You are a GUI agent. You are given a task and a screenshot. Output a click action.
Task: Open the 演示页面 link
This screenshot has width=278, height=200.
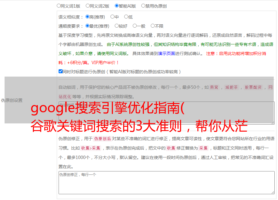pos(167,53)
